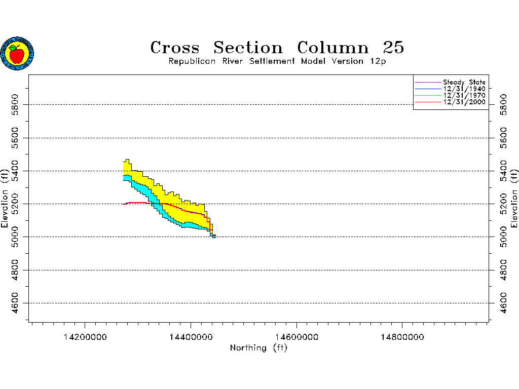Click the 5600 label on right axis
This screenshot has width=519, height=389.
(x=503, y=138)
